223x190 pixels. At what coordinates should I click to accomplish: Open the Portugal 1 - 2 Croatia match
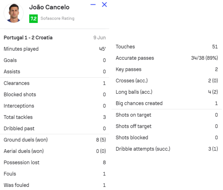pos(28,38)
